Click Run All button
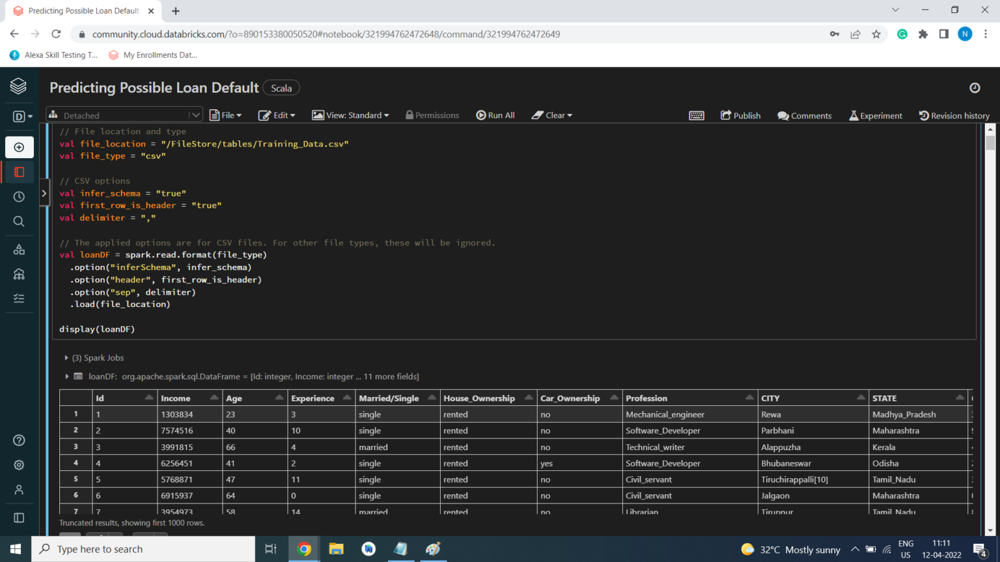 tap(495, 115)
